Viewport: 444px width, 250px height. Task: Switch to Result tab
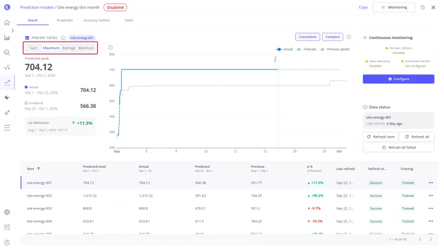(33, 21)
